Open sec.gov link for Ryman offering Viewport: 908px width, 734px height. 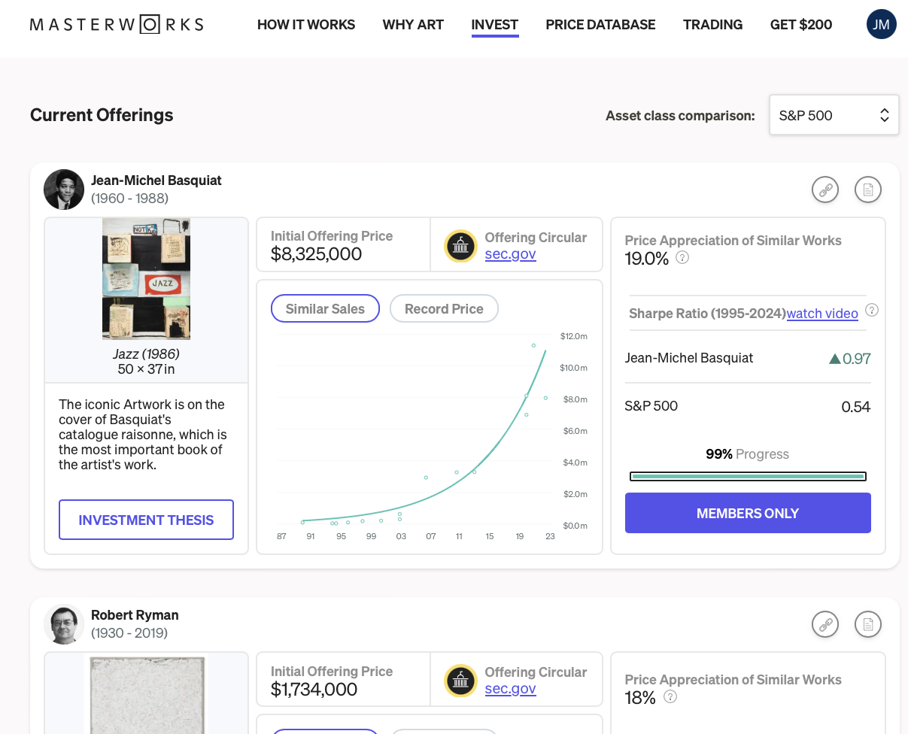(x=511, y=689)
